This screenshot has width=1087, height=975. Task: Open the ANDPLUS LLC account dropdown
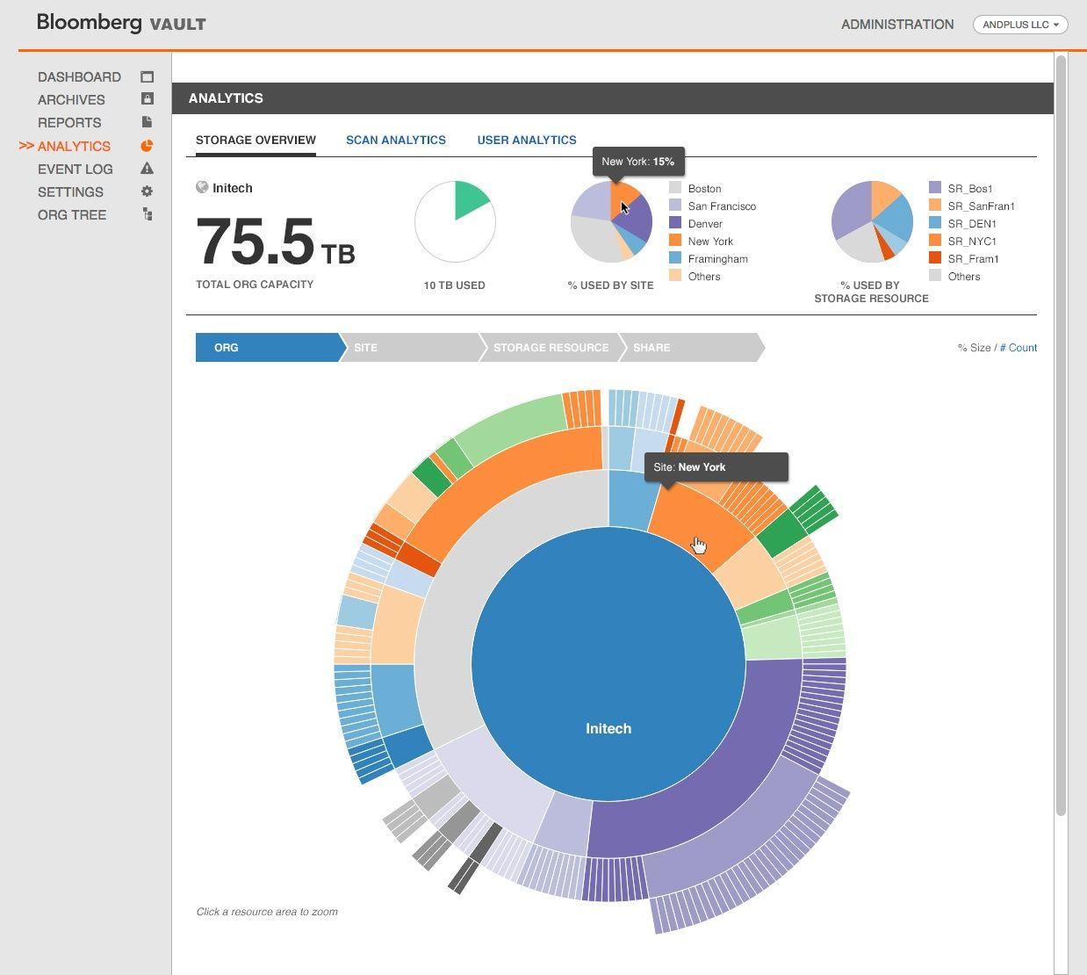(1019, 25)
